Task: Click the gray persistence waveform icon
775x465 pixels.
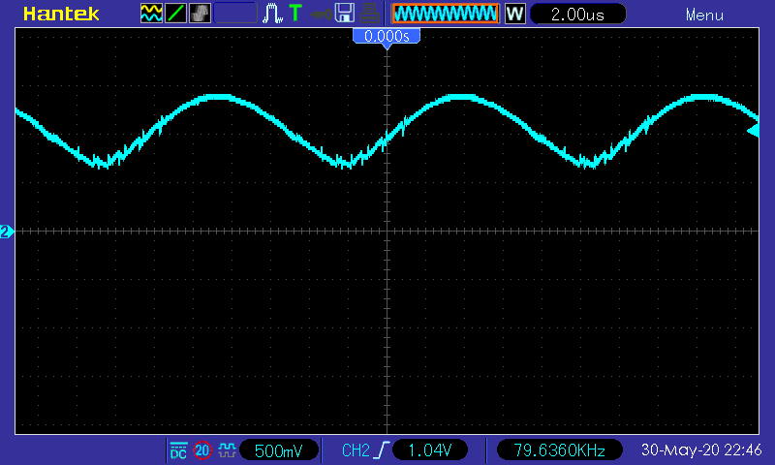Action: click(x=200, y=14)
